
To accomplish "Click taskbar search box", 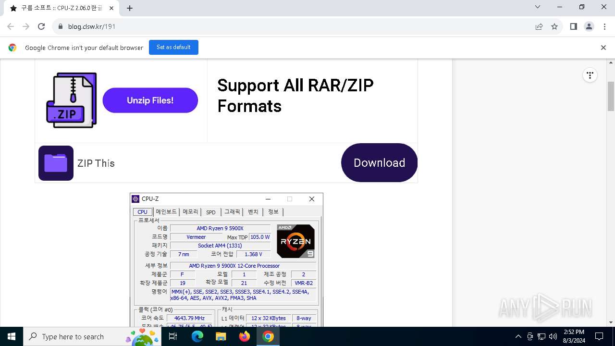I will (91, 336).
